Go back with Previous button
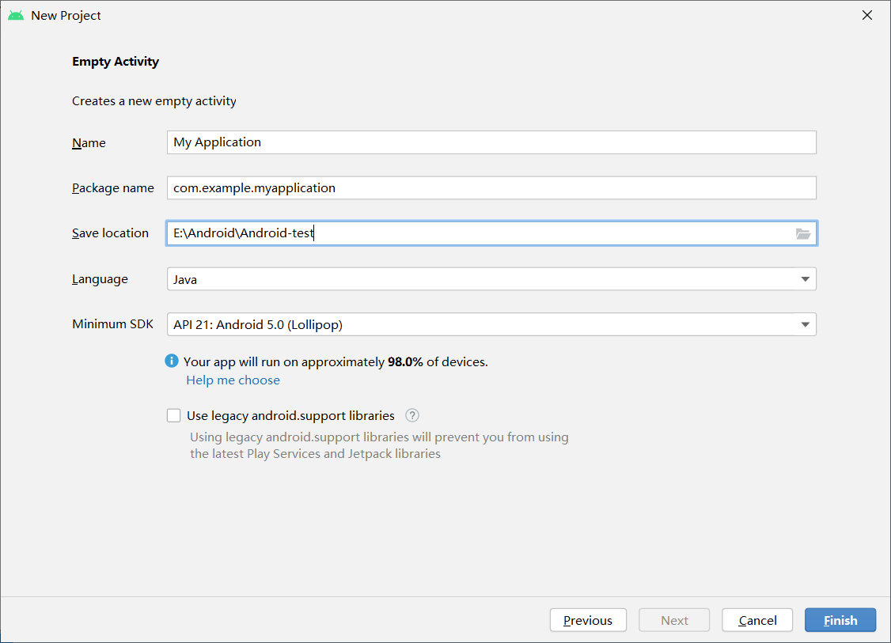The width and height of the screenshot is (891, 643). (588, 620)
